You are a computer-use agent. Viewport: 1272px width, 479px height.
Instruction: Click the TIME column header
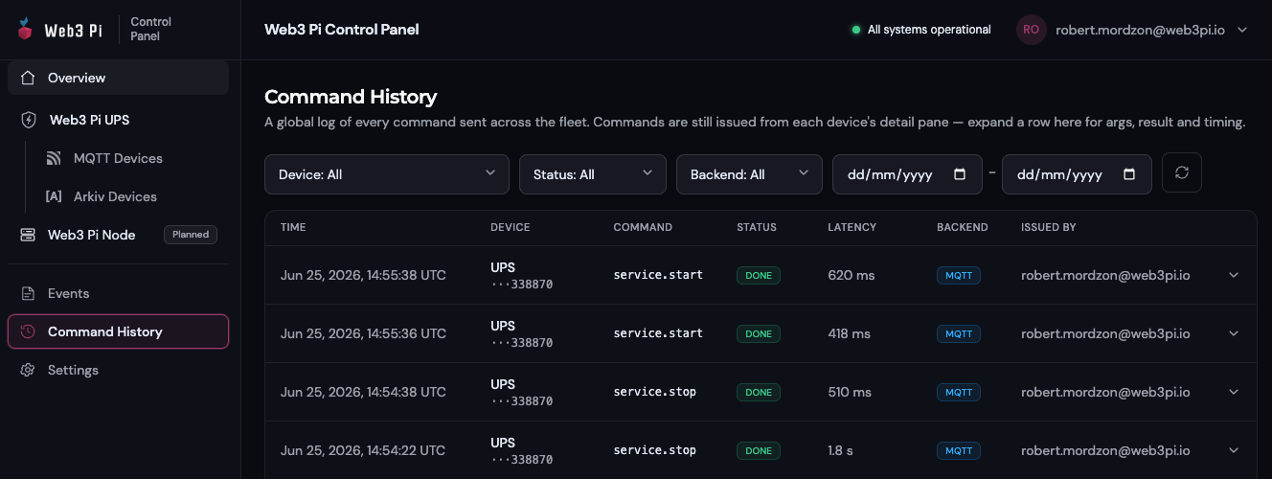293,227
